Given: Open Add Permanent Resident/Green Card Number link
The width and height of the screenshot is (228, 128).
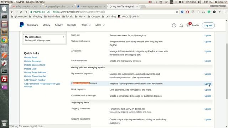Looking at the screenshot, I should point(42,85).
